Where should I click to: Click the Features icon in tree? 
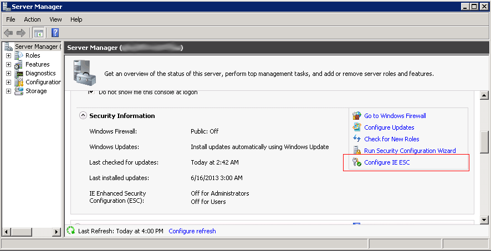click(19, 64)
